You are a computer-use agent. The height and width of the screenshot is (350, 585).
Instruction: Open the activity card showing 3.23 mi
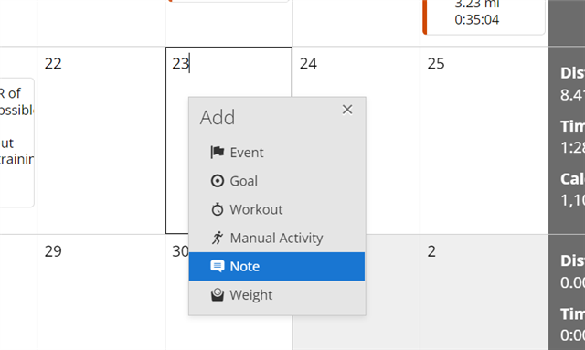[484, 17]
